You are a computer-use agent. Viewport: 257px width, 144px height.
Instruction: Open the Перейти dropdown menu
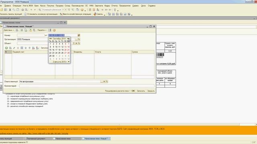(x=42, y=30)
